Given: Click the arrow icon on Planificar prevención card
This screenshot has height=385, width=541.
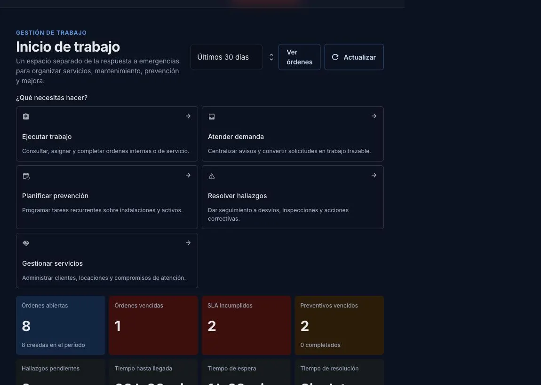Looking at the screenshot, I should [188, 175].
